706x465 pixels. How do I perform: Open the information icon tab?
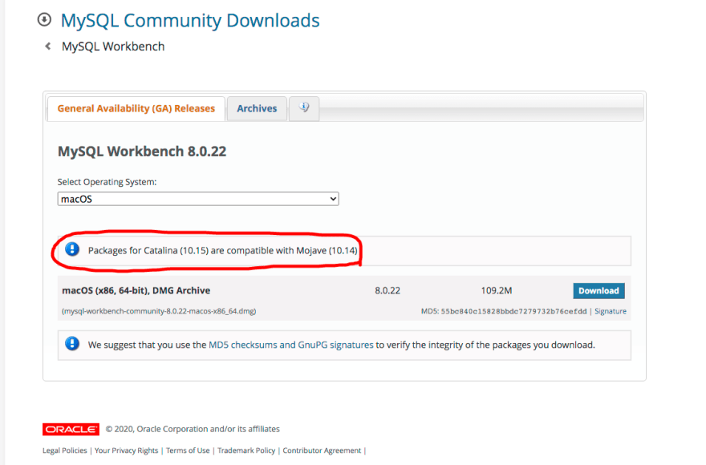point(304,108)
